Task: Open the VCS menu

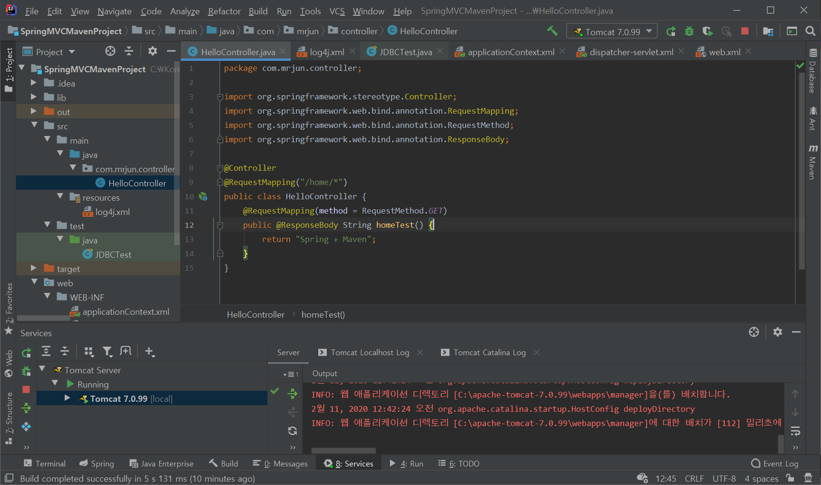Action: (337, 11)
